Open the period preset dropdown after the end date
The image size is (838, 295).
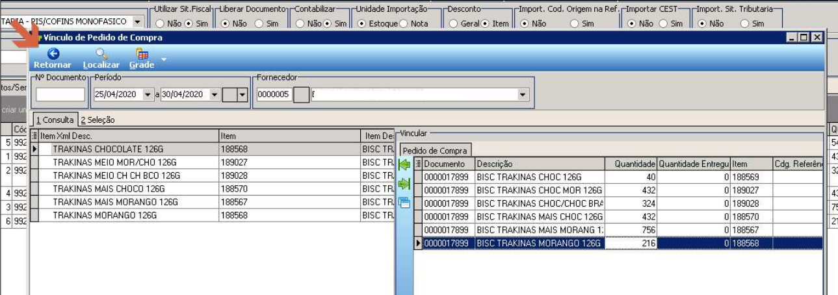click(x=242, y=95)
